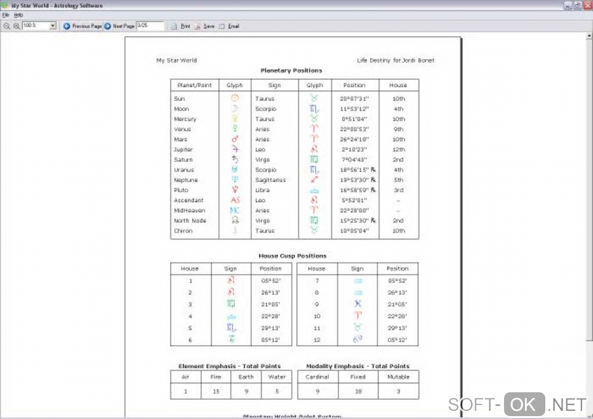Viewport: 593px width, 419px height.
Task: Click the printer icon beside Print
Action: [174, 26]
